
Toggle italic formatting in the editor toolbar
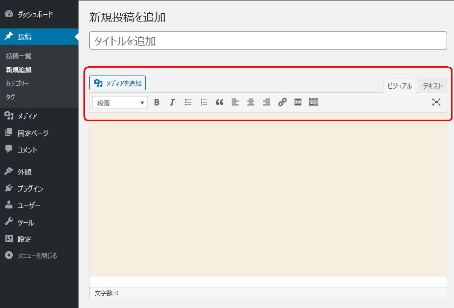tap(172, 103)
